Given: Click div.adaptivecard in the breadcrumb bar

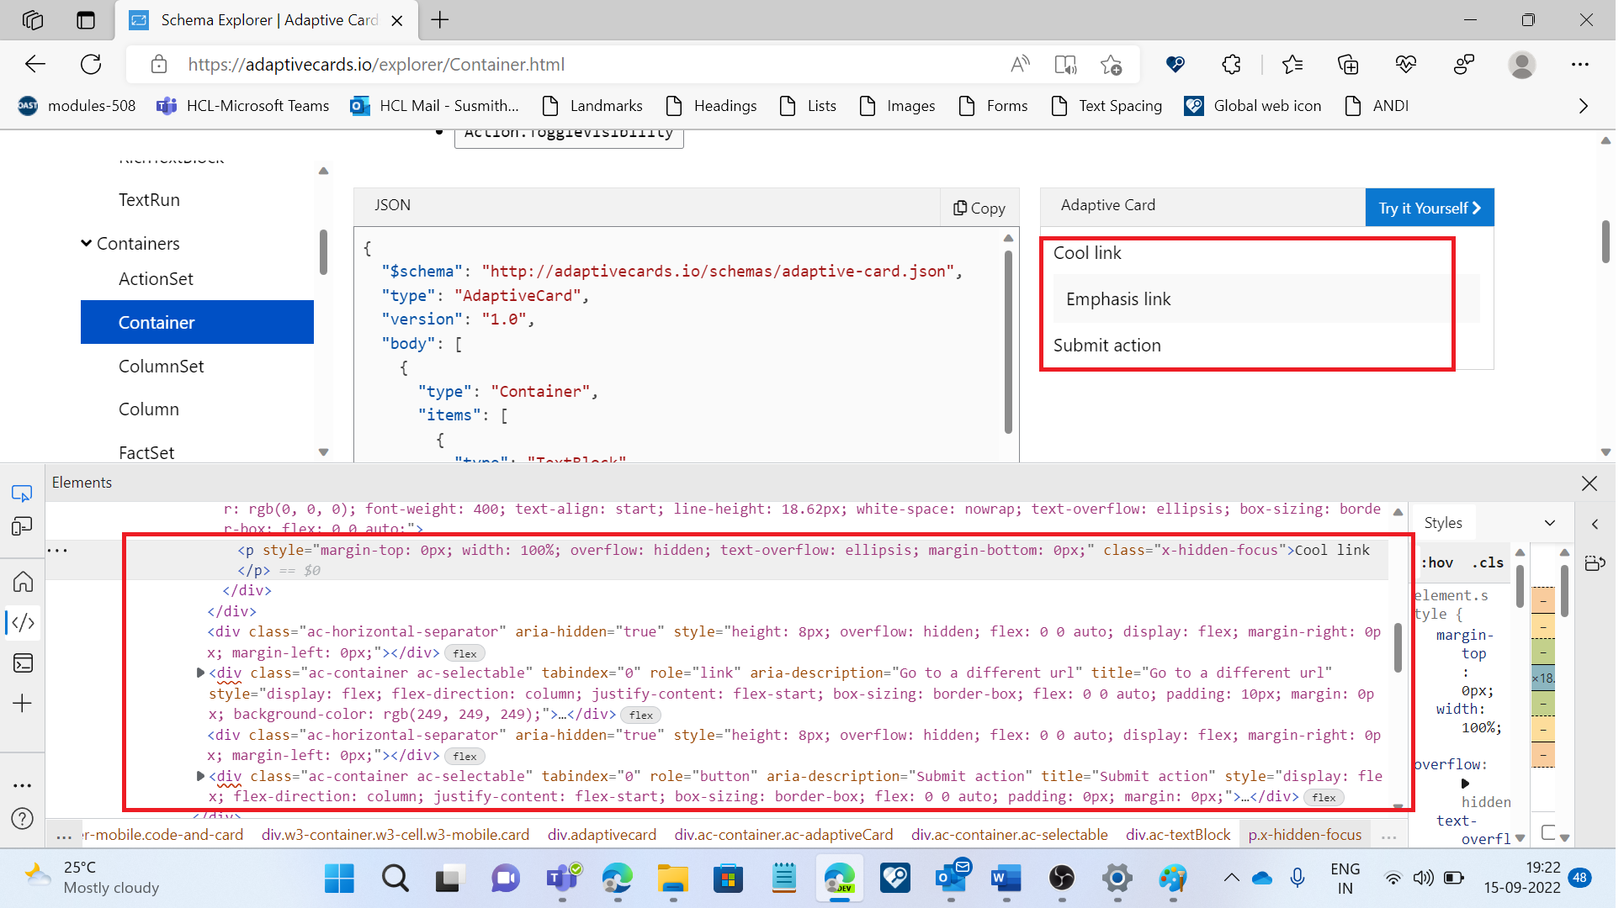Looking at the screenshot, I should [x=602, y=835].
